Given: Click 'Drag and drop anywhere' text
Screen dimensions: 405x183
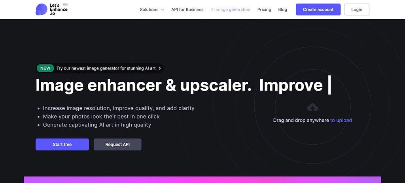Looking at the screenshot, I should (301, 120).
